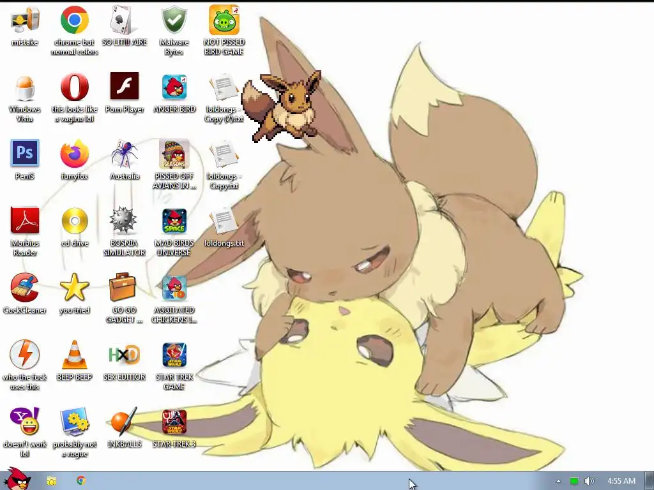
Task: Select file 'loldongs - Copy.txt'
Action: click(224, 154)
